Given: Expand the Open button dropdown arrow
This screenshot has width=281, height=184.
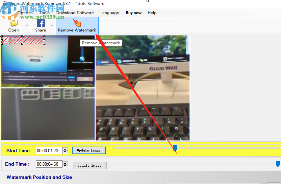Looking at the screenshot, I should [x=27, y=26].
